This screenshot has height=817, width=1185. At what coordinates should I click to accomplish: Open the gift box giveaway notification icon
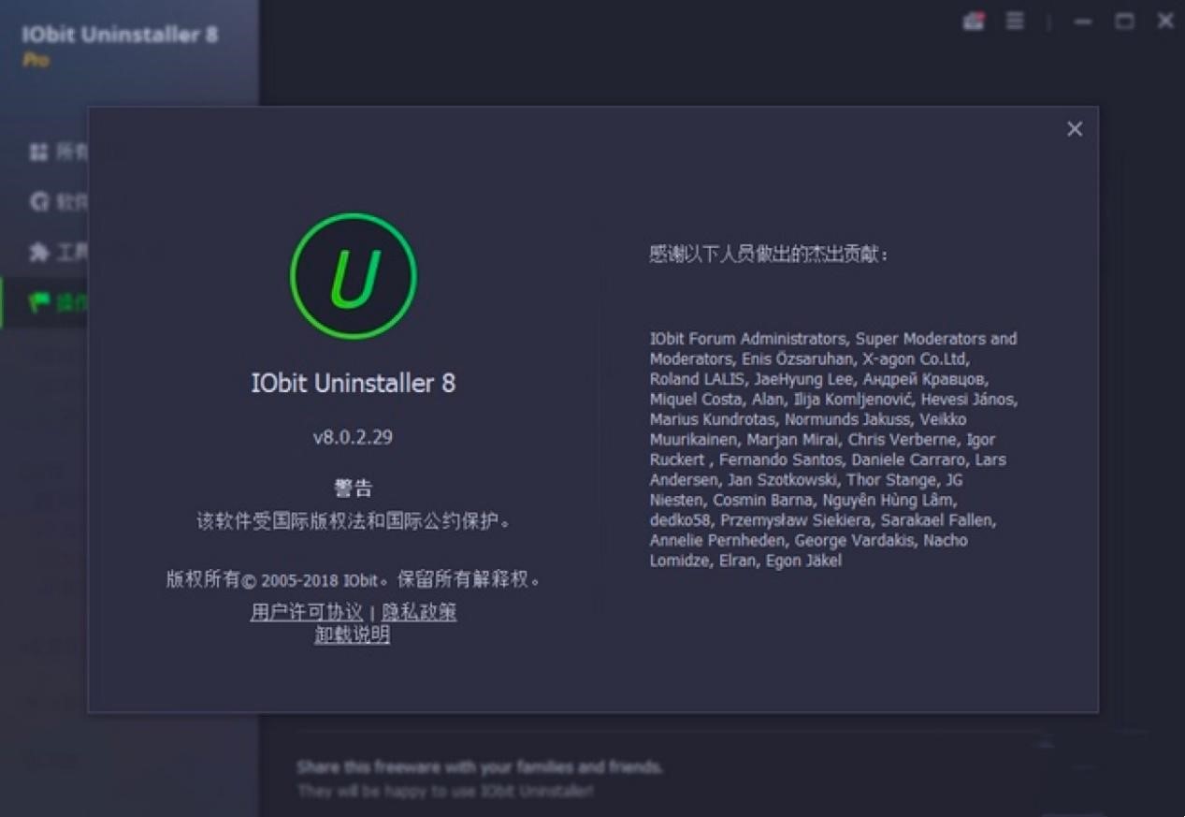973,21
